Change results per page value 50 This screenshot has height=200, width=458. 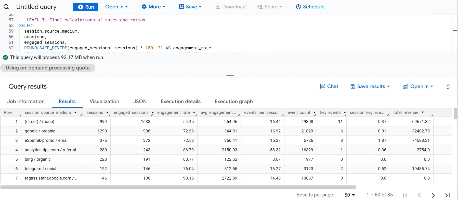tap(350, 195)
